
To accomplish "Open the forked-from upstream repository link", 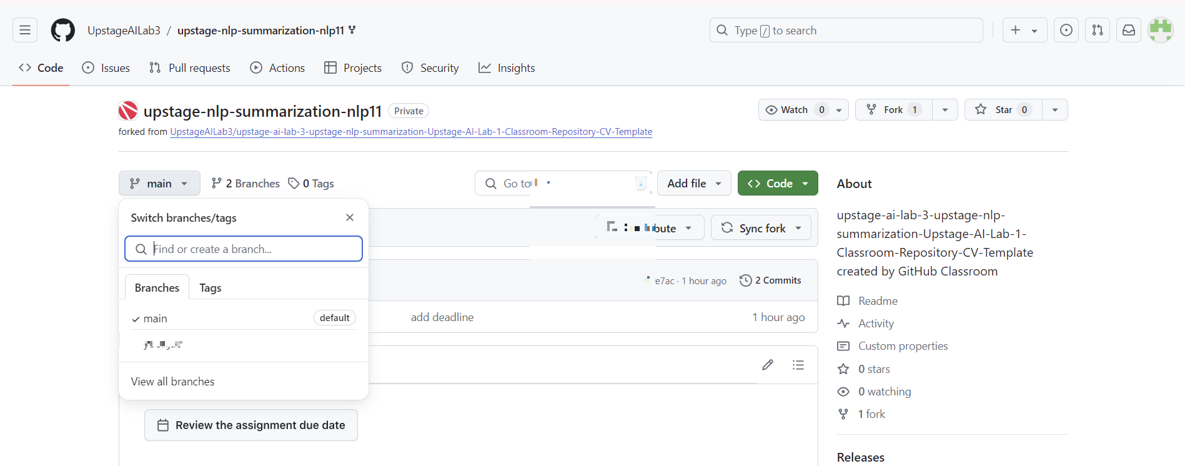I will (411, 132).
